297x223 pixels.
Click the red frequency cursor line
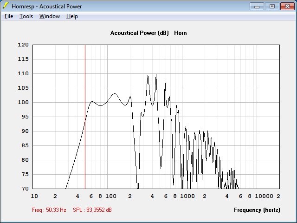click(85, 117)
